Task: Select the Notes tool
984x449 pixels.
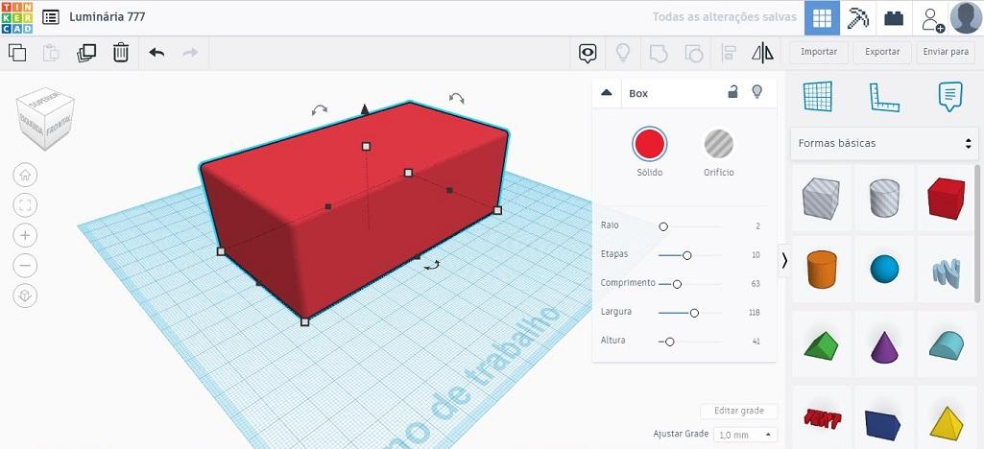Action: [950, 97]
